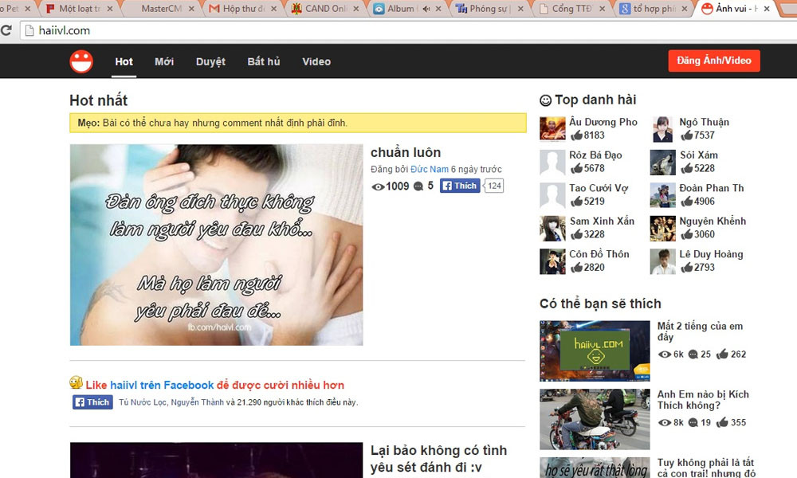Click Nguyên Khểnh's profile avatar

click(663, 228)
